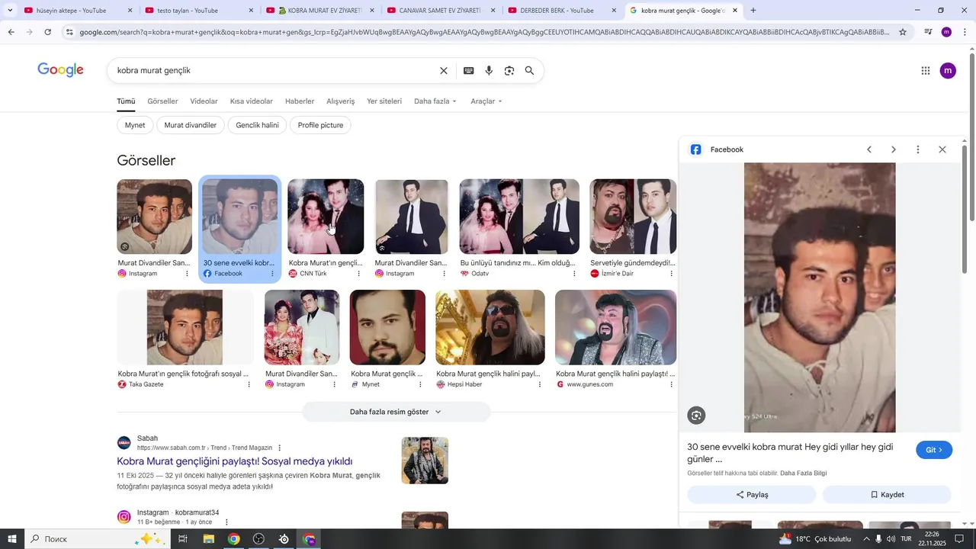Open more options in image preview panel
Image resolution: width=976 pixels, height=549 pixels.
[x=918, y=149]
